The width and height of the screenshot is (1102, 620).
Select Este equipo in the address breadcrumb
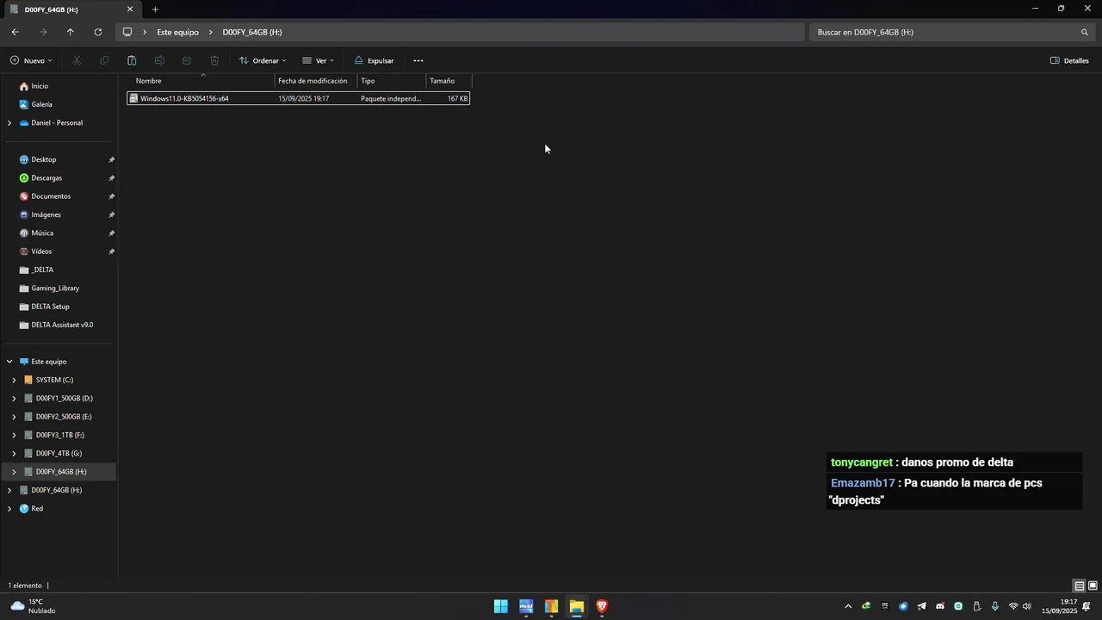point(177,32)
